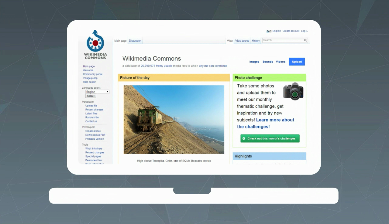Click the 26,790,978 file count link

click(148, 66)
